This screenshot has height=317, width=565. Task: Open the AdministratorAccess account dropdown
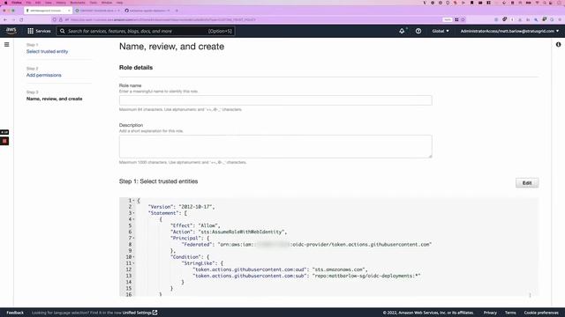pos(509,32)
